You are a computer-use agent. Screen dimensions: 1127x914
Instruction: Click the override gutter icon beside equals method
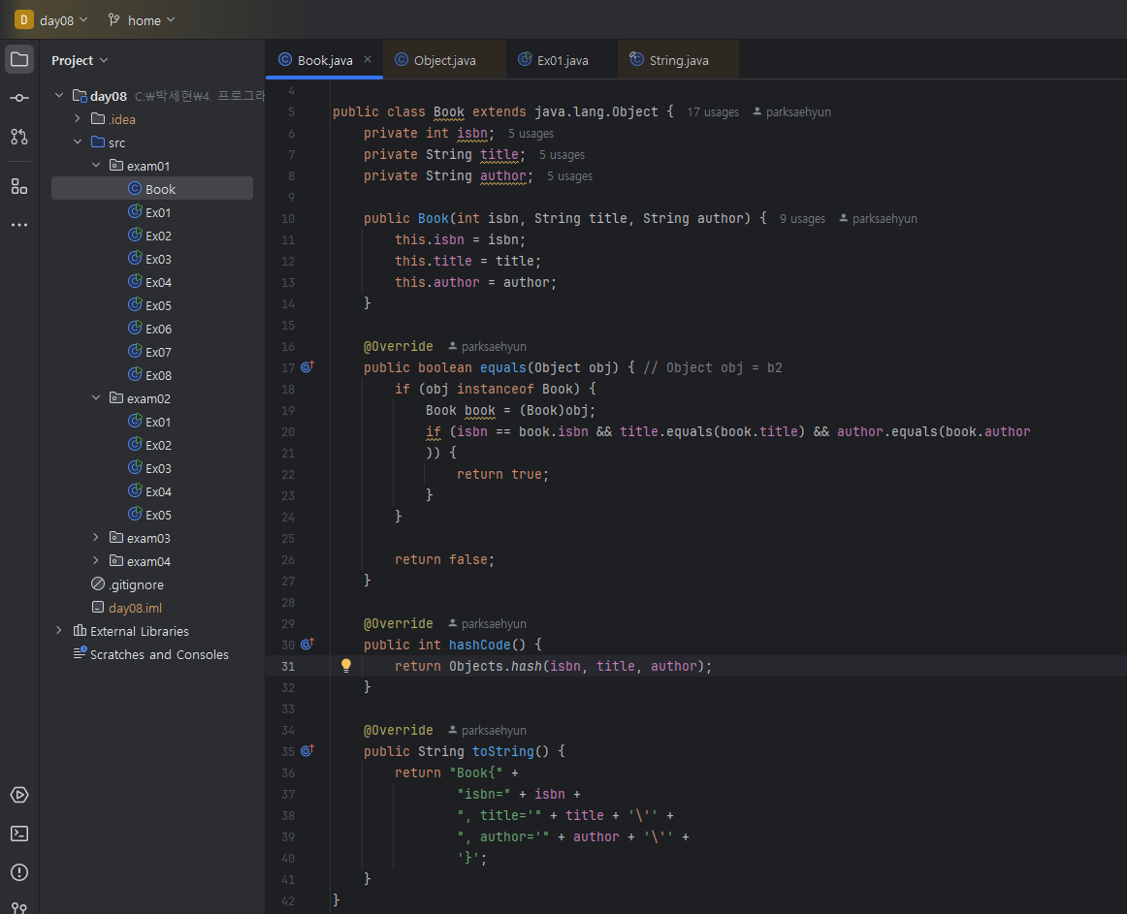click(307, 367)
